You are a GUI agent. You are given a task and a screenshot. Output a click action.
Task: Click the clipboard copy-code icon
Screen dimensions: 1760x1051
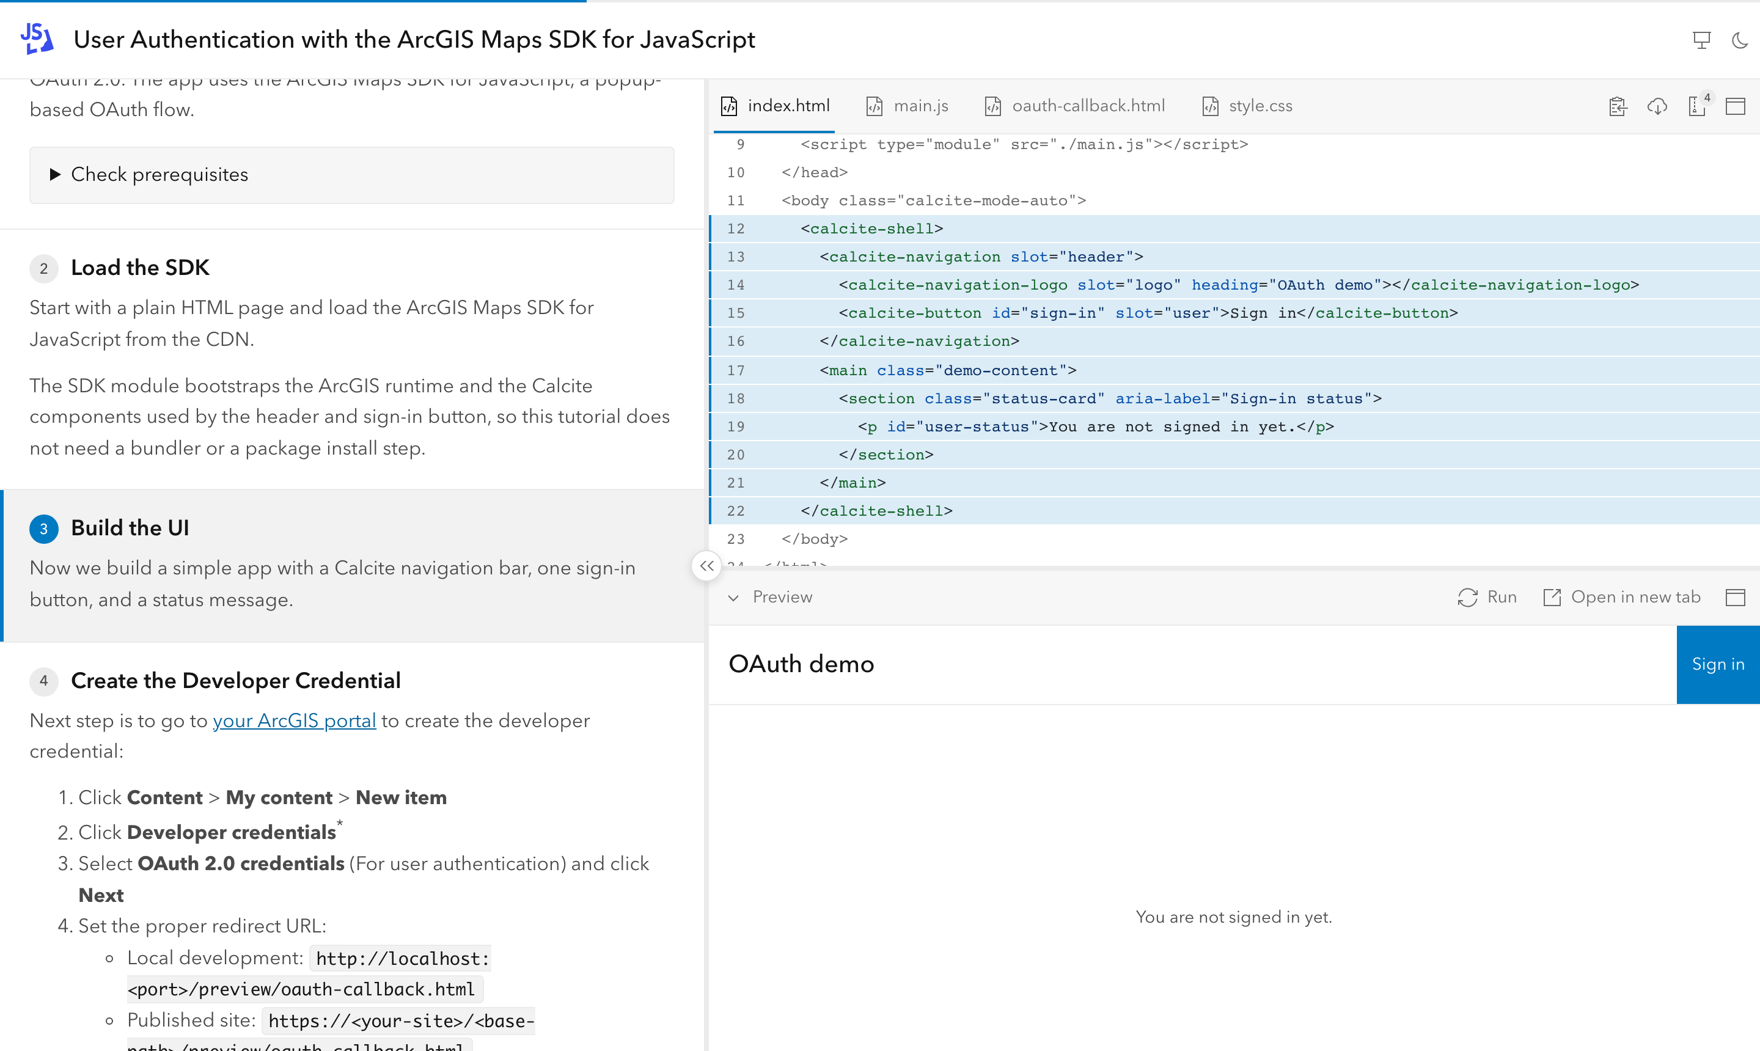(1618, 106)
